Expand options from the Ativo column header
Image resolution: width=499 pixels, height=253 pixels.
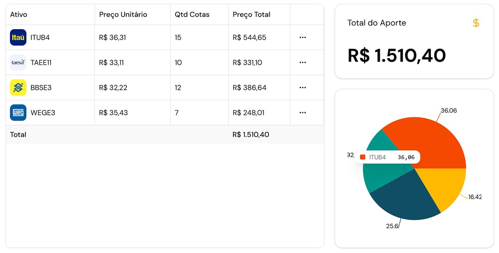tap(19, 14)
